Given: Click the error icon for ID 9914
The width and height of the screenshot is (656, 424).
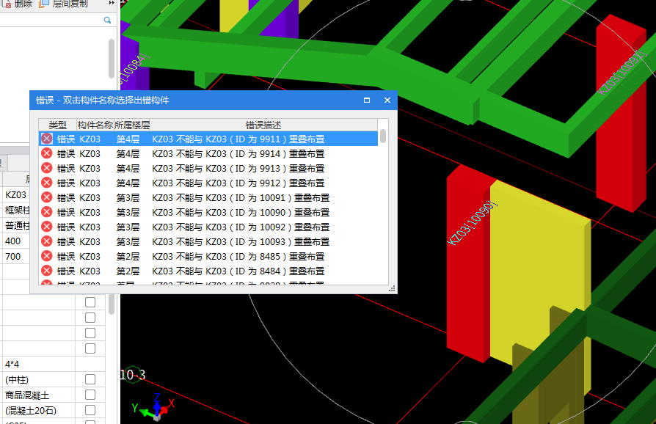Looking at the screenshot, I should (x=47, y=153).
